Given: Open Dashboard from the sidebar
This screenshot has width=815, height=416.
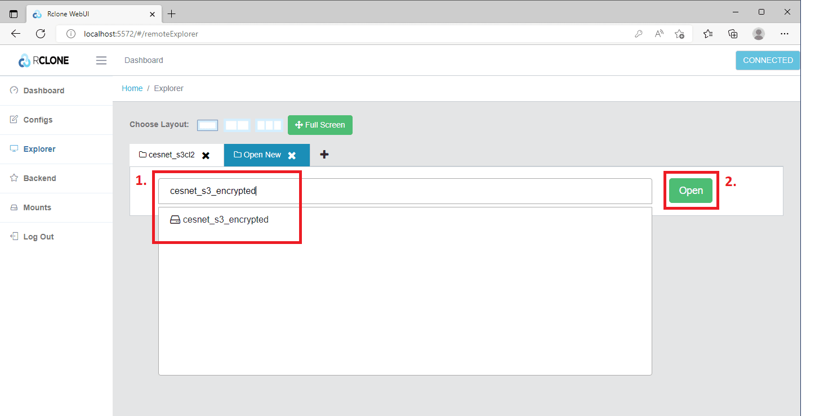Looking at the screenshot, I should [43, 91].
